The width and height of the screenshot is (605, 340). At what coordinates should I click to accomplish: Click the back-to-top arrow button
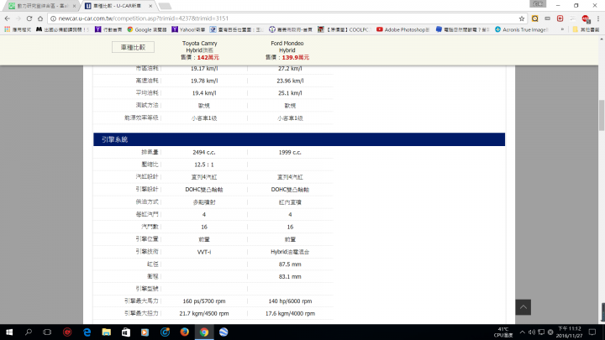click(523, 307)
